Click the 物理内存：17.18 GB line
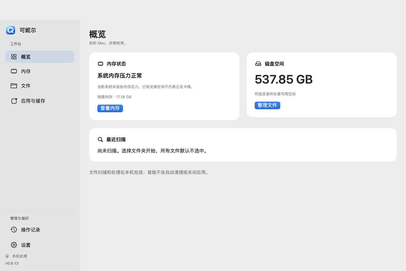The image size is (406, 271). pos(114,97)
